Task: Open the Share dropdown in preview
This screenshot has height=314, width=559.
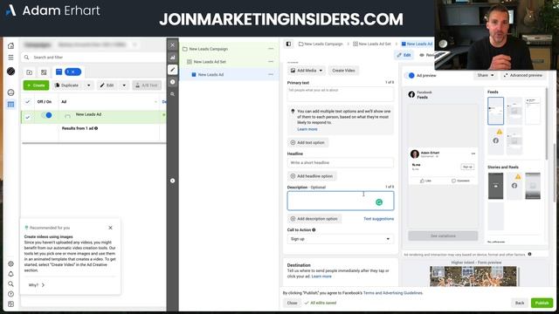Action: pyautogui.click(x=486, y=76)
